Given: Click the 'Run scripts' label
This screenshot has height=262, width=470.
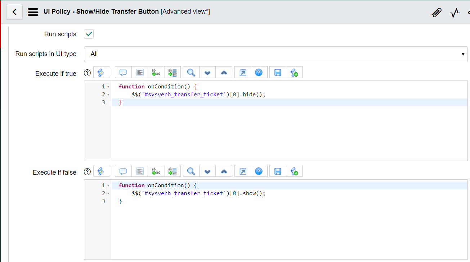Looking at the screenshot, I should click(61, 34).
